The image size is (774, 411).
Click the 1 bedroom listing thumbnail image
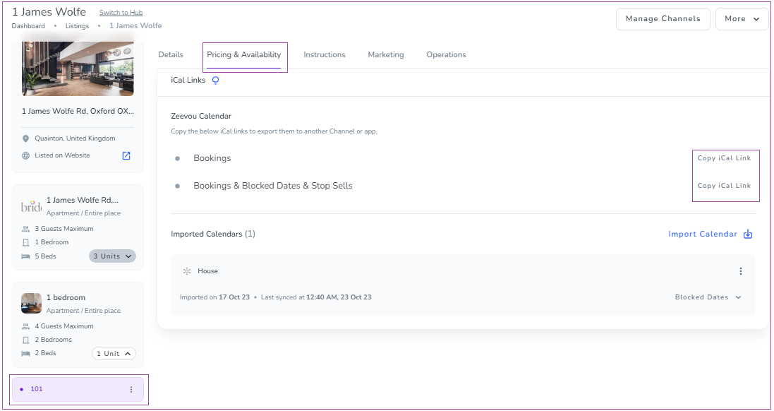coord(31,304)
